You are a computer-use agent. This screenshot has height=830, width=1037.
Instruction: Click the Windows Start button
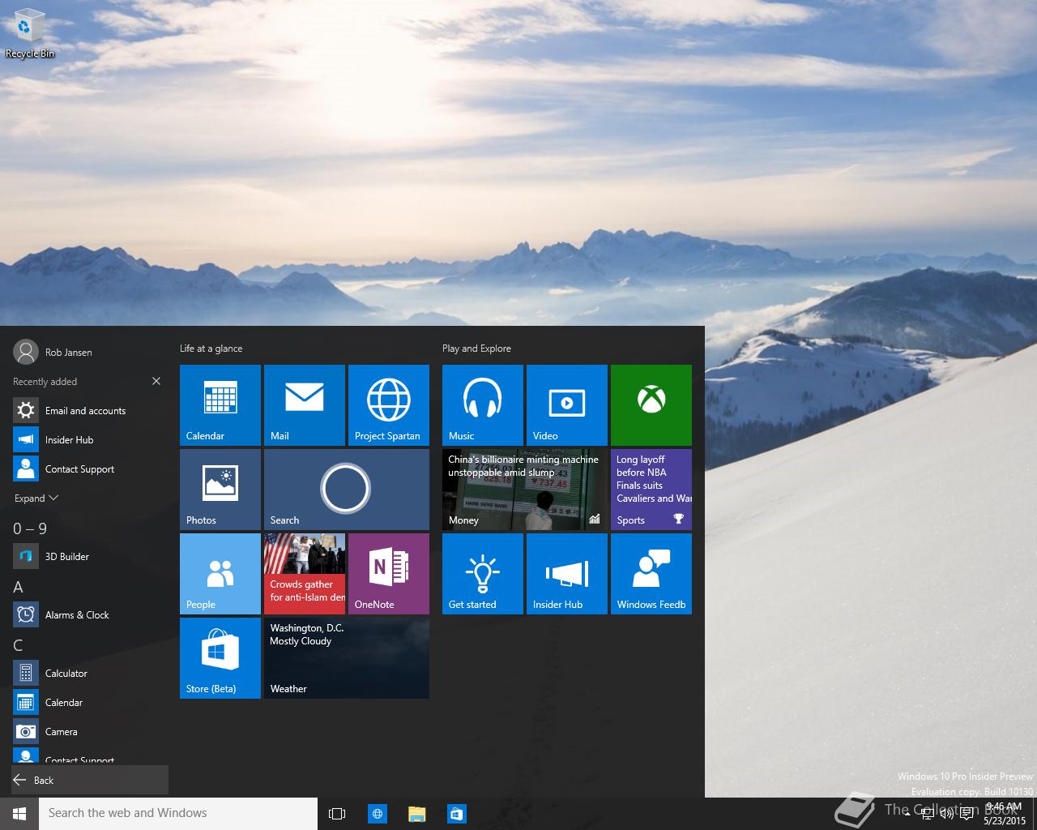(19, 814)
